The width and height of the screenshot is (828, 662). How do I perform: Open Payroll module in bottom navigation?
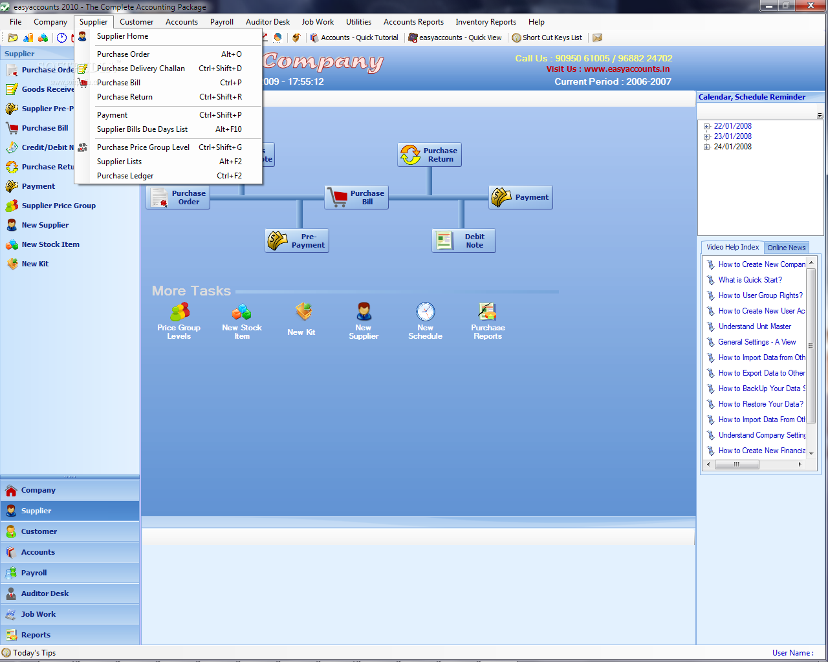pos(70,573)
